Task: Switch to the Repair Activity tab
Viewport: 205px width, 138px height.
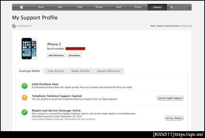Action: (80, 71)
